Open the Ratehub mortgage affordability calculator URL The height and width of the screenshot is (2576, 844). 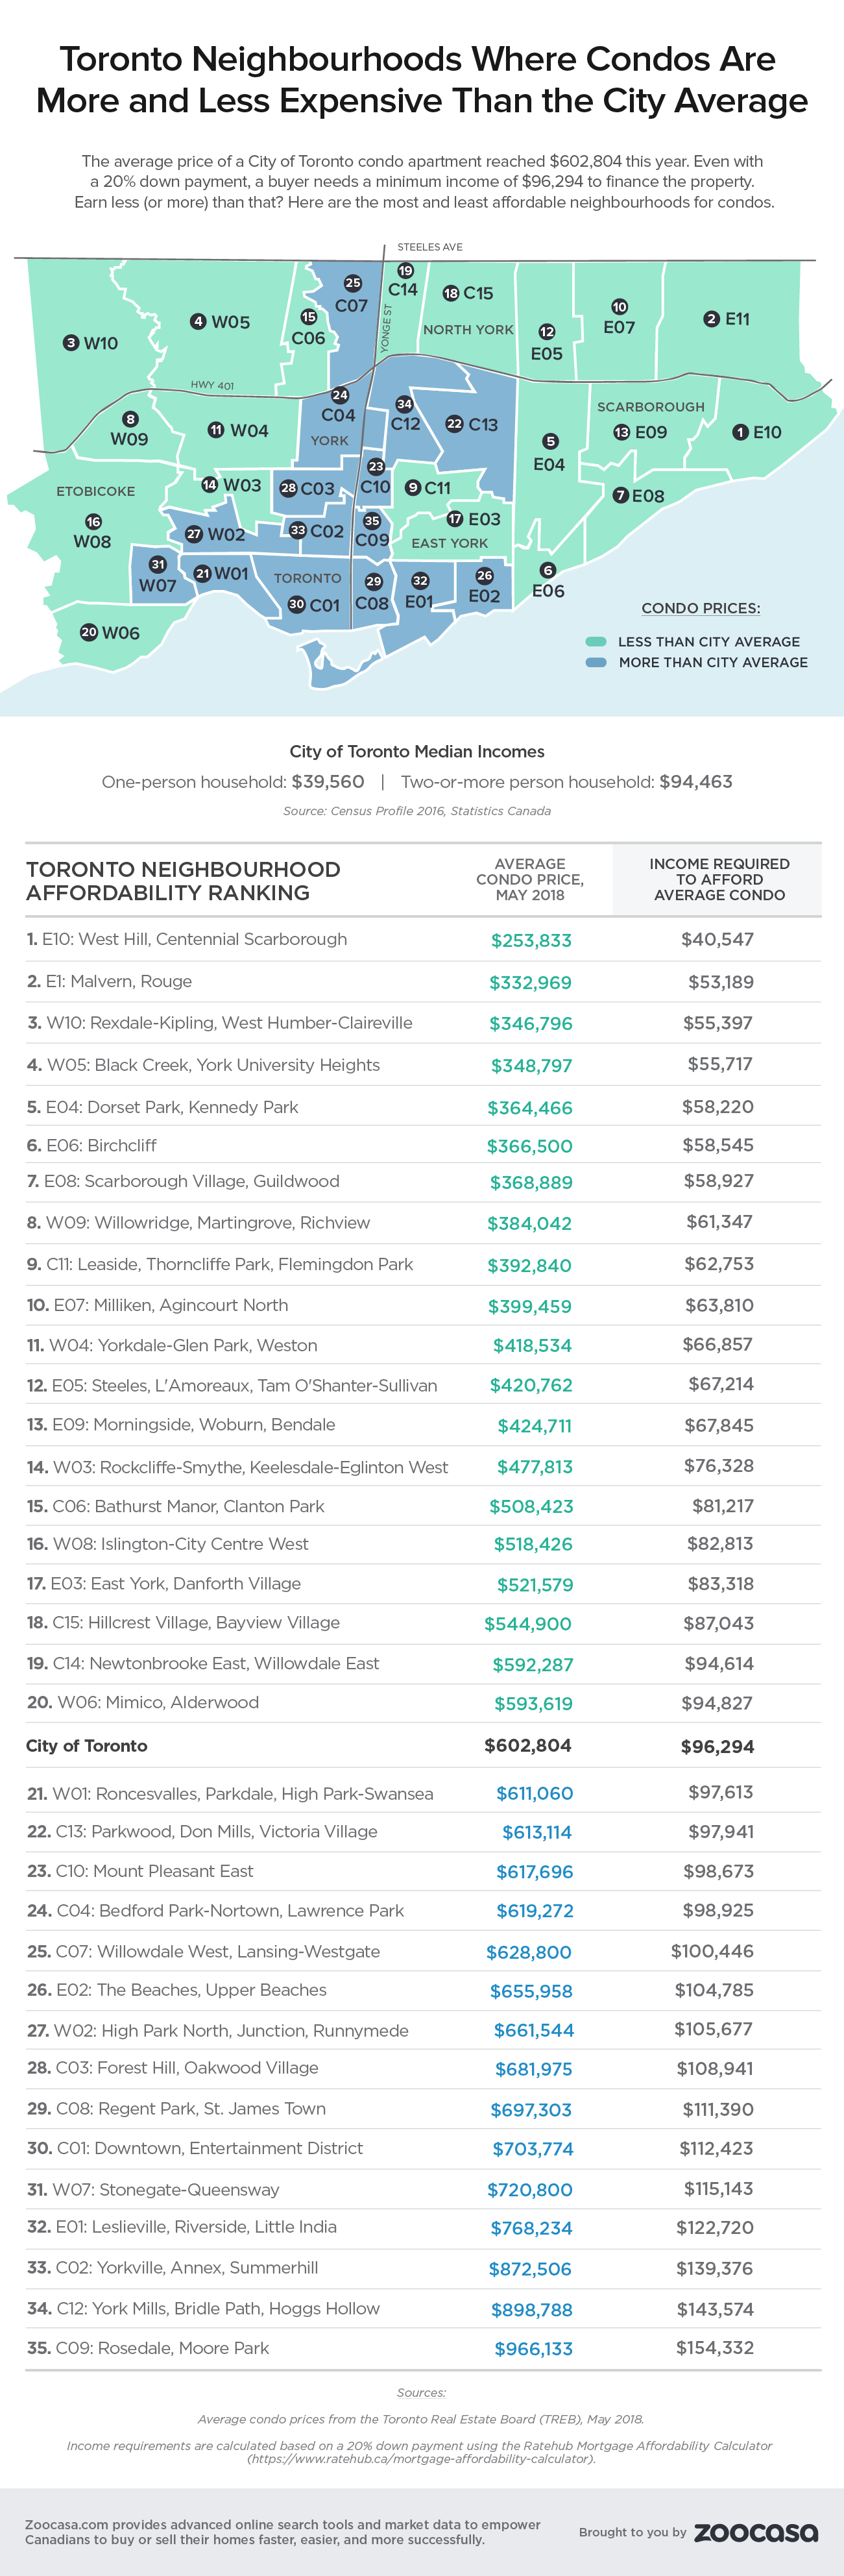[421, 2459]
